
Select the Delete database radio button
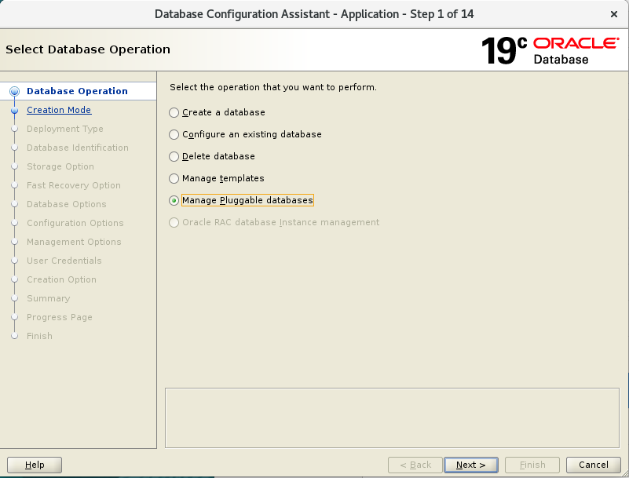[174, 156]
